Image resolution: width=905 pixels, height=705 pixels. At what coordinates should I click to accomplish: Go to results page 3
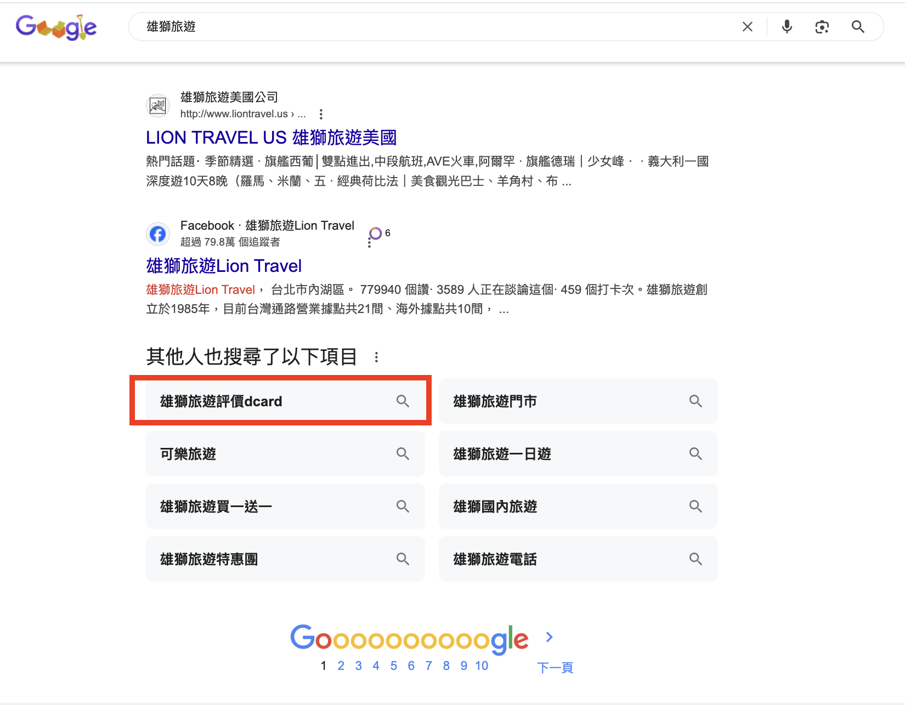click(x=359, y=666)
